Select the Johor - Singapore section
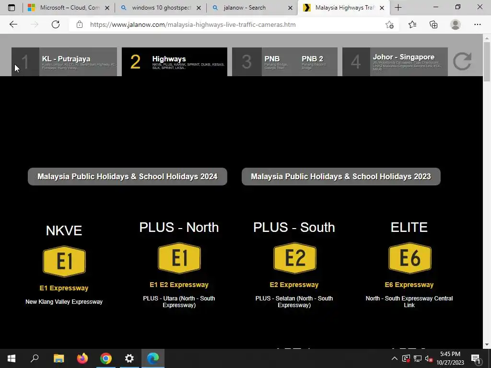 [395, 62]
